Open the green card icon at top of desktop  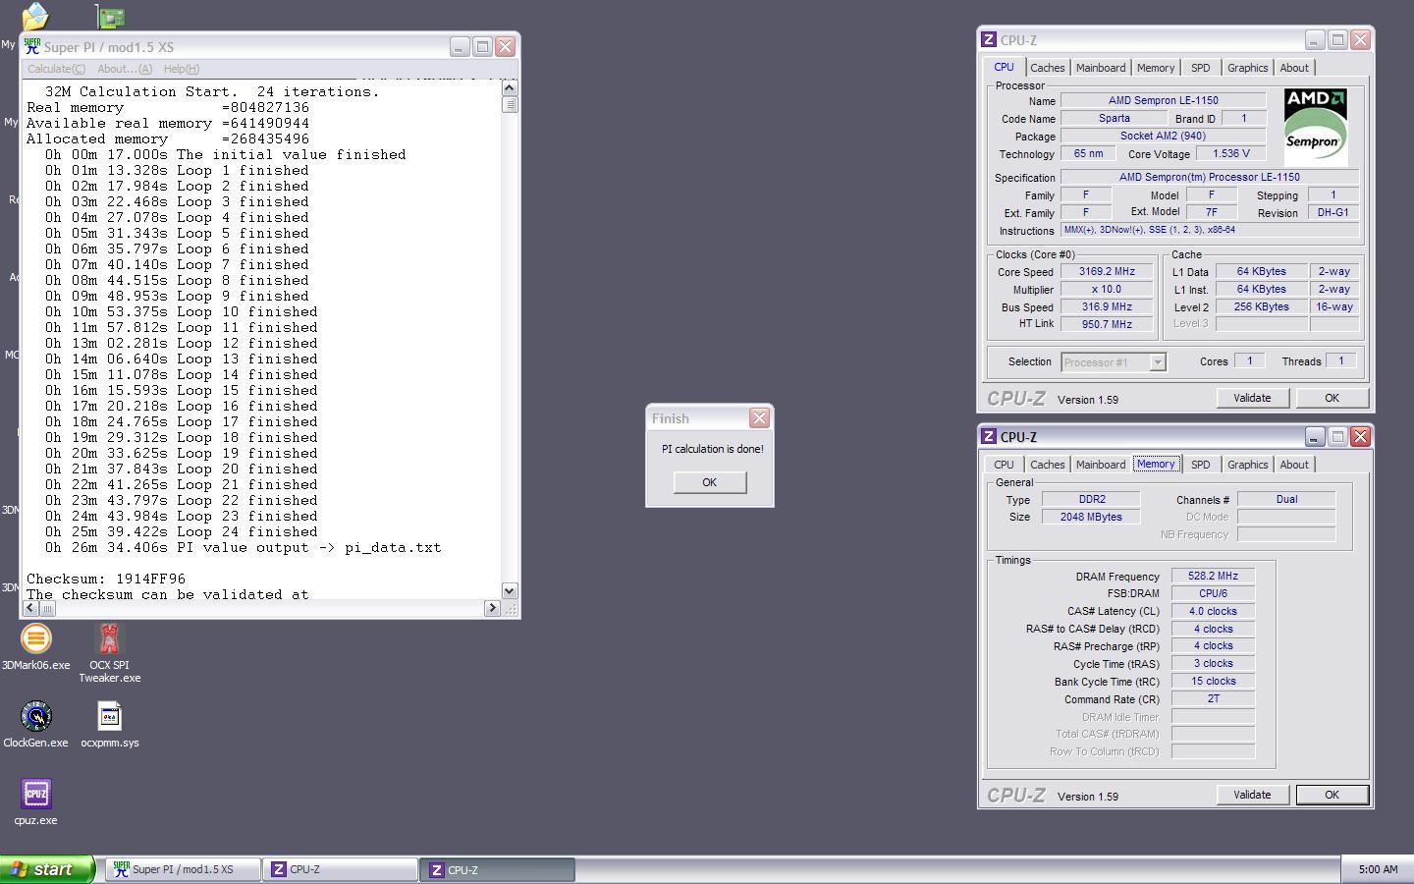pyautogui.click(x=110, y=16)
